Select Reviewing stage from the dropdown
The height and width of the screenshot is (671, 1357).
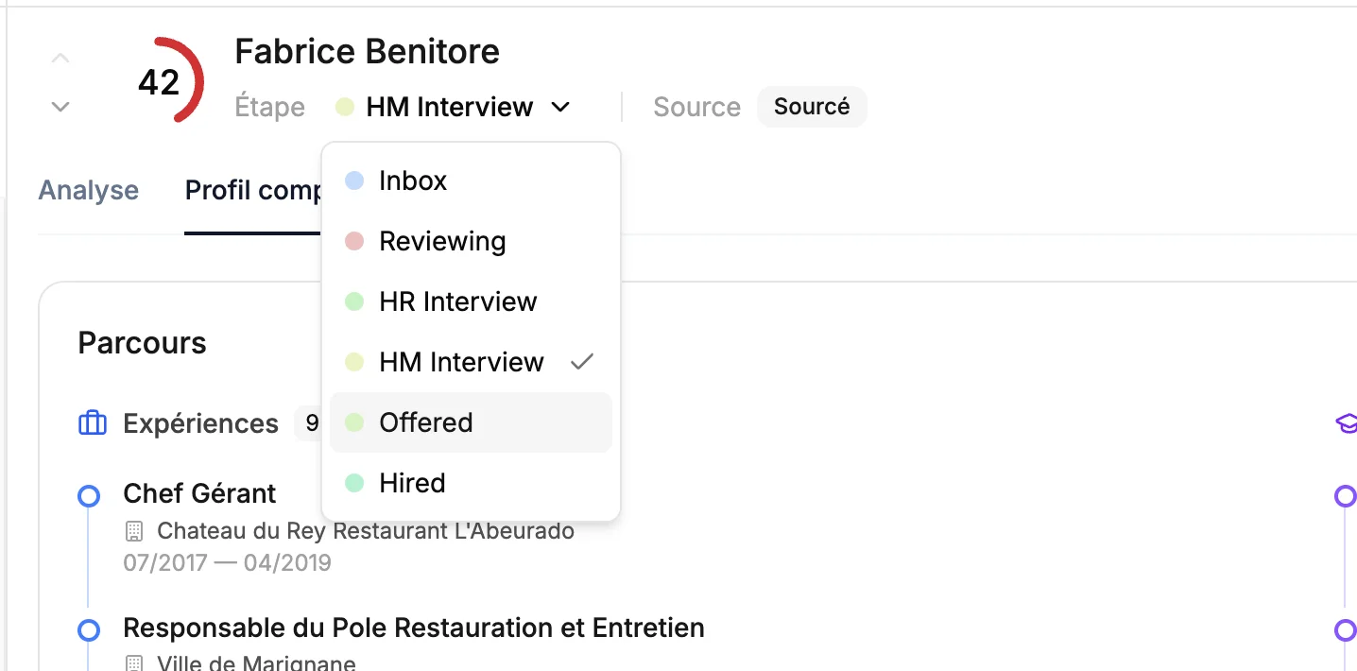(442, 241)
